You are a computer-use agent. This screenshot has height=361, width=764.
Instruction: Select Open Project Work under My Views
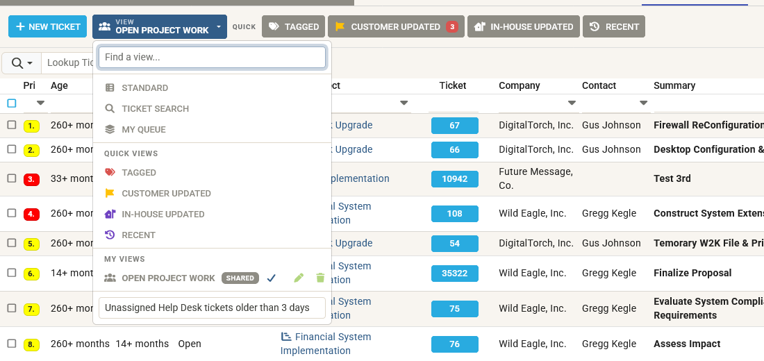click(168, 278)
